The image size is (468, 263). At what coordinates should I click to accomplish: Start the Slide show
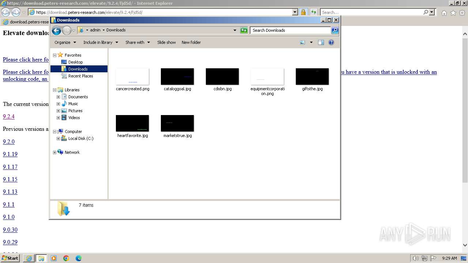pos(166,42)
